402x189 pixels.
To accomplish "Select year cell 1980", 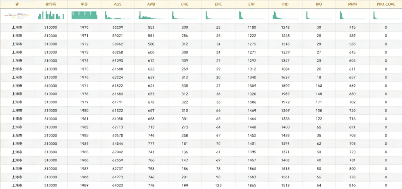I will (84, 110).
